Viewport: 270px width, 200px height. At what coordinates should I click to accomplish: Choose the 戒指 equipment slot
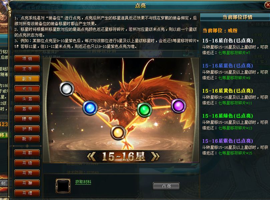[x=27, y=89]
